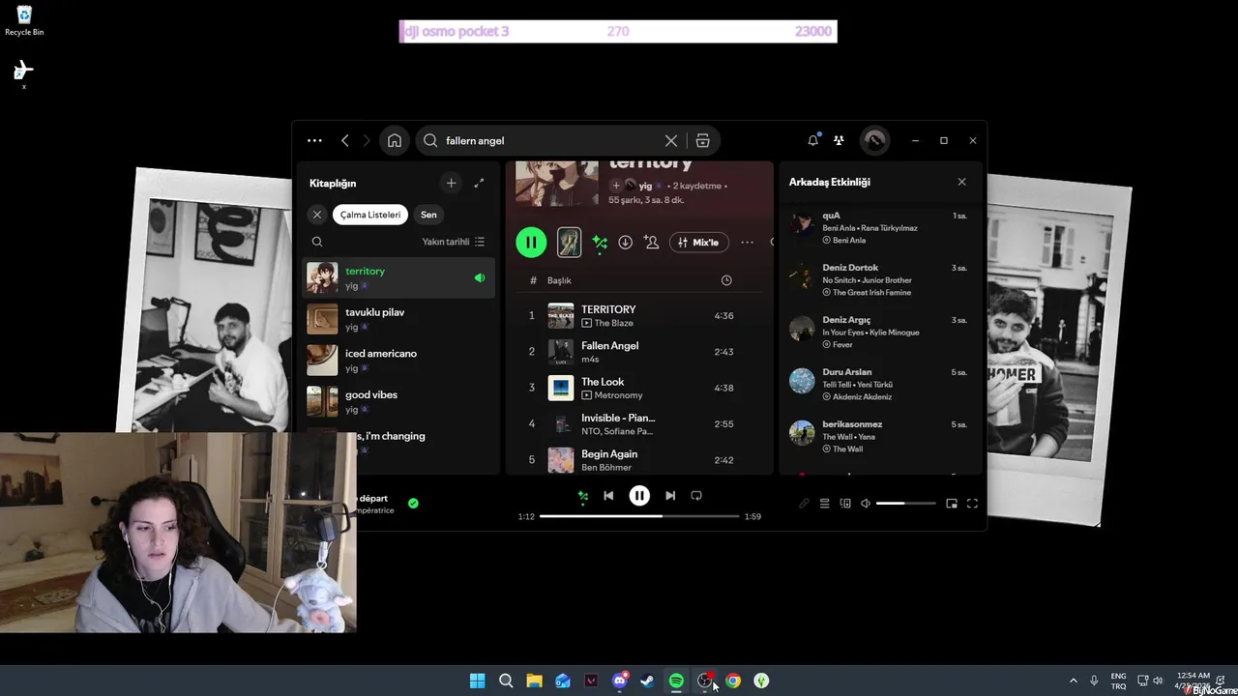Select the 'Invisible - Pian...' track
This screenshot has width=1238, height=696.
click(638, 423)
